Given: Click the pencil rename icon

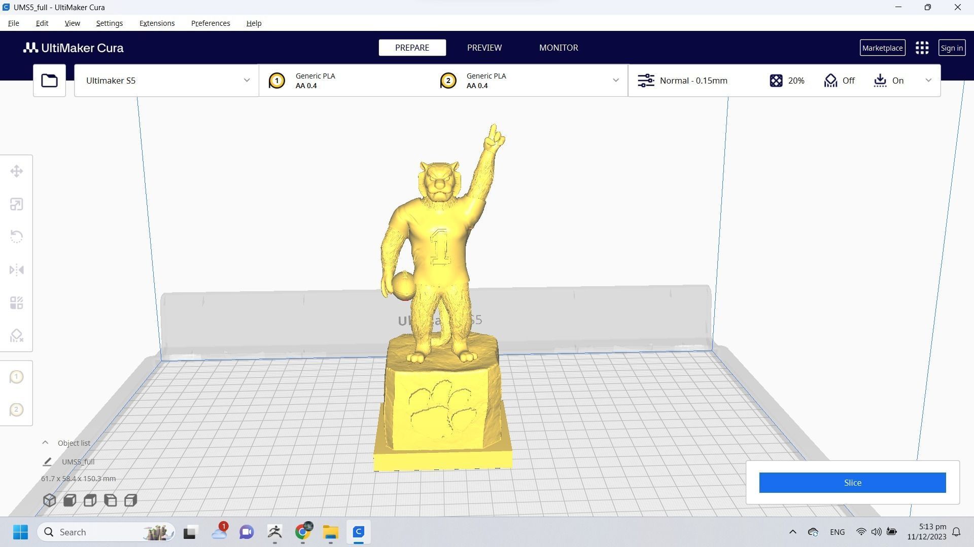Looking at the screenshot, I should click(x=47, y=462).
